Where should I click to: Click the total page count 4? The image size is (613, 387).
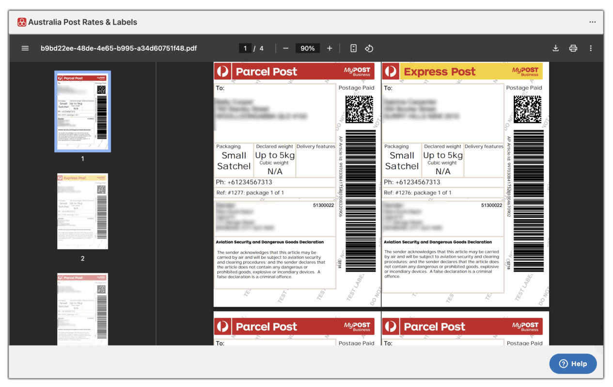(x=262, y=48)
